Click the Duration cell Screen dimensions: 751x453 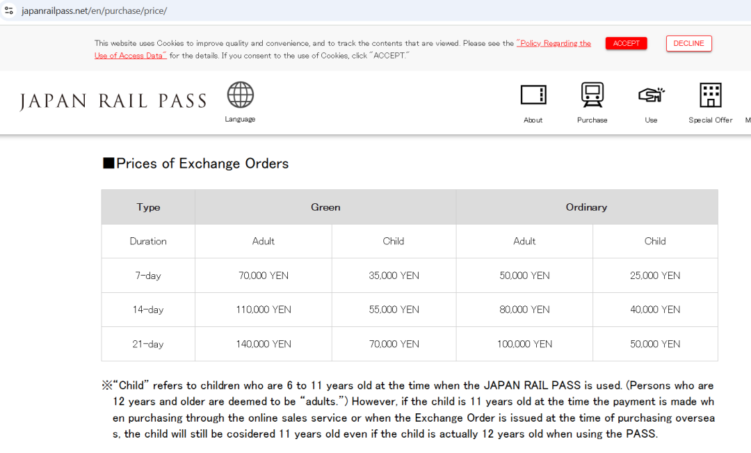coord(148,241)
